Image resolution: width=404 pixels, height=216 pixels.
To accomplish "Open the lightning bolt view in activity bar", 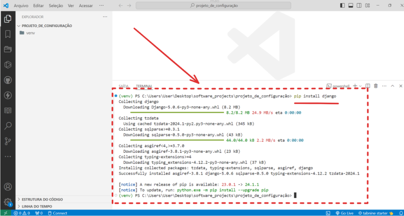I will tap(8, 96).
